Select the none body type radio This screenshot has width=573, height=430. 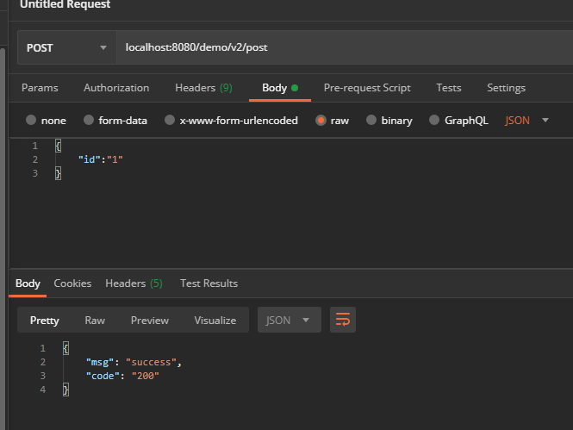pyautogui.click(x=31, y=120)
